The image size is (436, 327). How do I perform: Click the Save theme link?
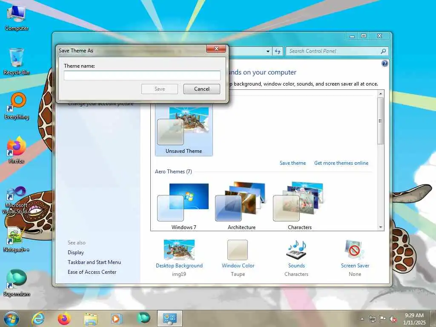293,163
